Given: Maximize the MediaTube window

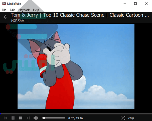Looking at the screenshot, I should pos(136,4).
